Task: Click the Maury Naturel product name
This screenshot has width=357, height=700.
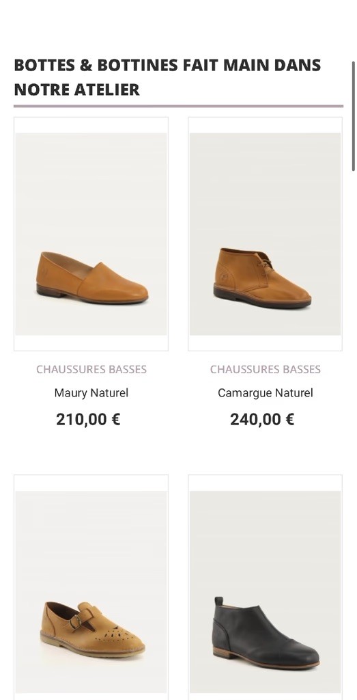Action: click(91, 393)
